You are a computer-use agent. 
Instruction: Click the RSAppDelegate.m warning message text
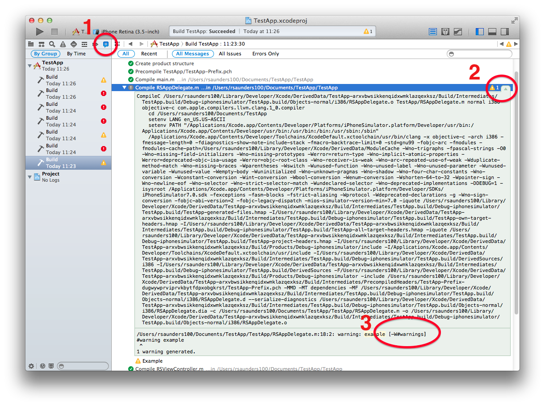click(x=281, y=334)
